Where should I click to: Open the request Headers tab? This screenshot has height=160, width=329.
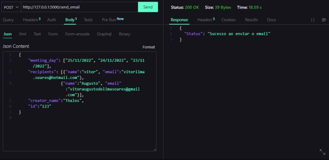32,20
